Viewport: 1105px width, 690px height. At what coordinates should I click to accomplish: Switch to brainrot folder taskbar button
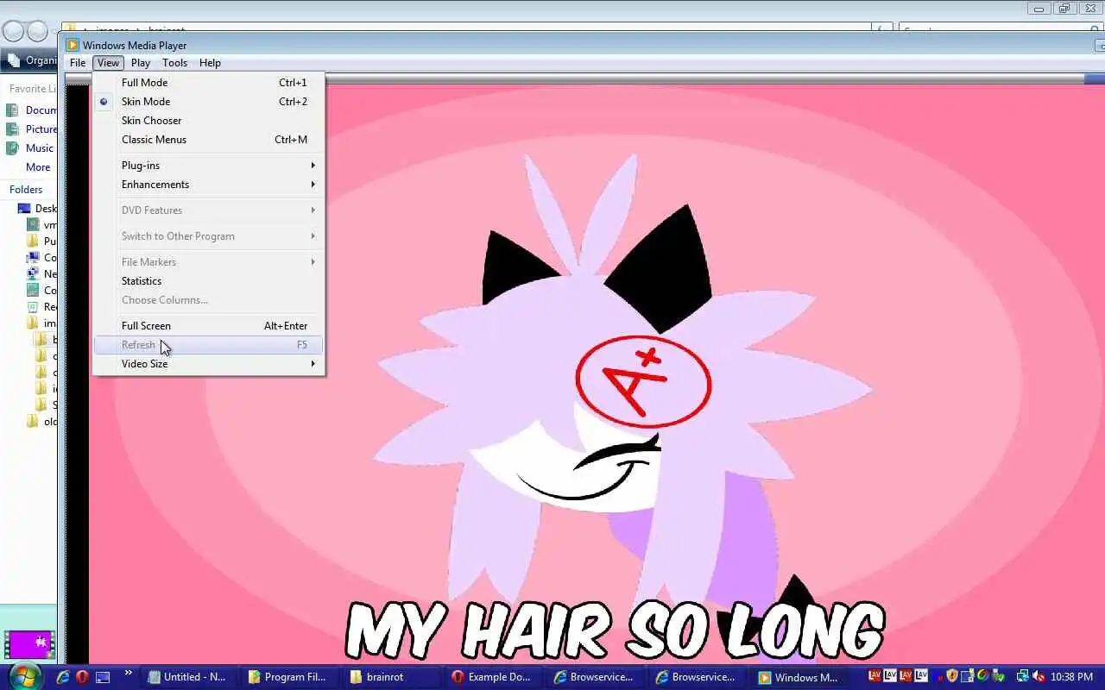point(390,677)
